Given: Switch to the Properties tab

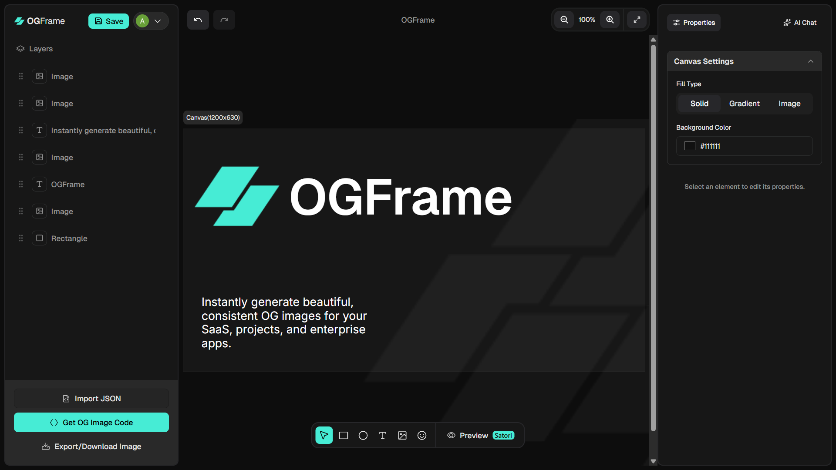Looking at the screenshot, I should [694, 23].
